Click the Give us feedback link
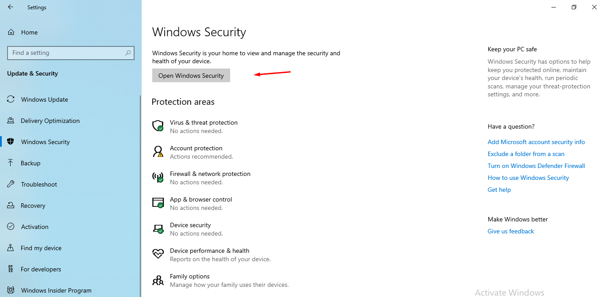601x297 pixels. [511, 231]
